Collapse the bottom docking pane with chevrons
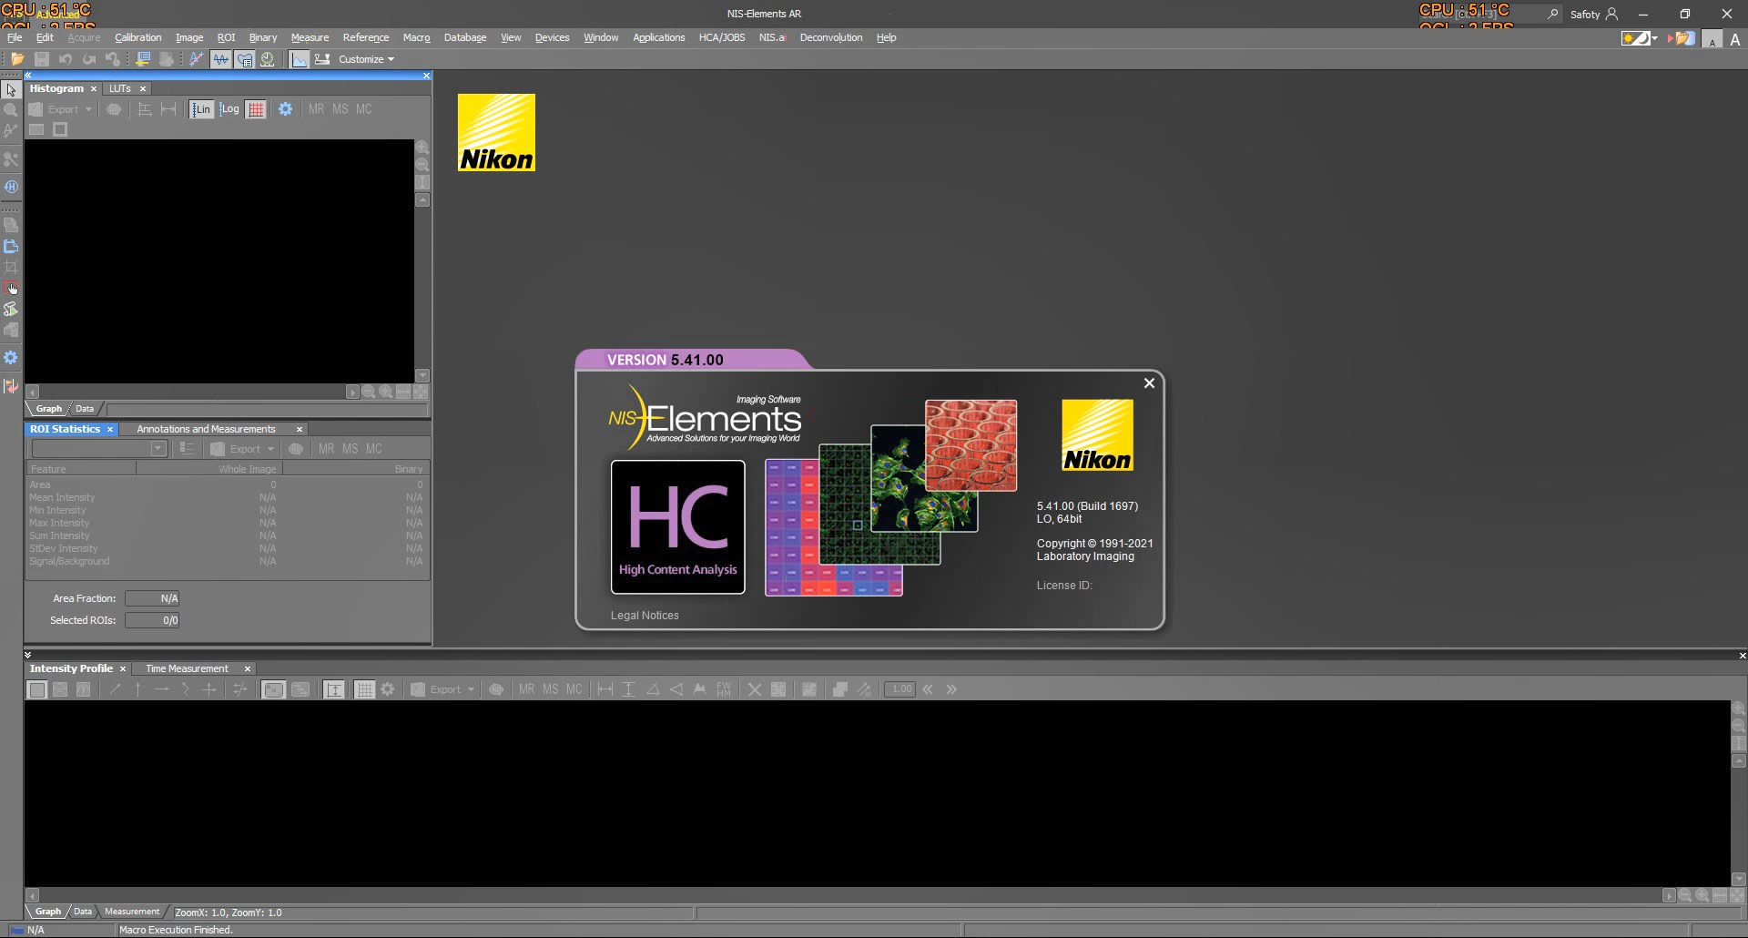1748x938 pixels. point(28,655)
